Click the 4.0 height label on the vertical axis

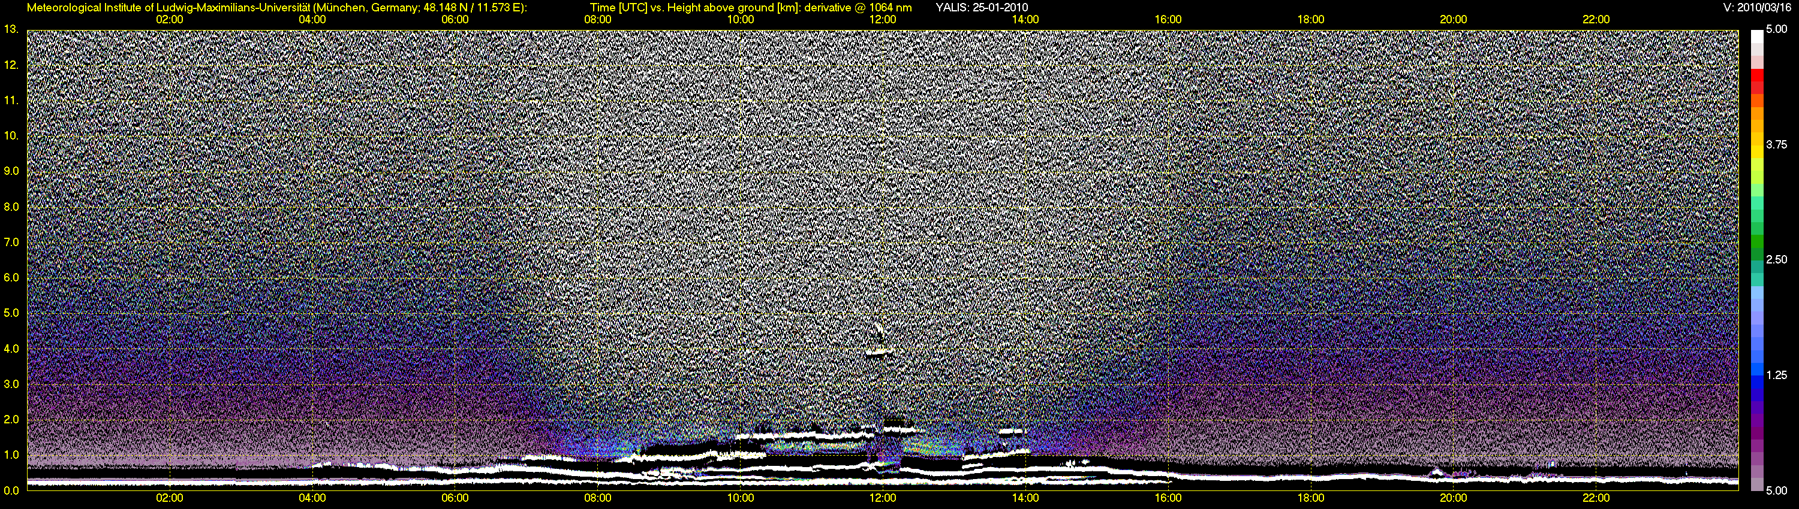point(11,349)
